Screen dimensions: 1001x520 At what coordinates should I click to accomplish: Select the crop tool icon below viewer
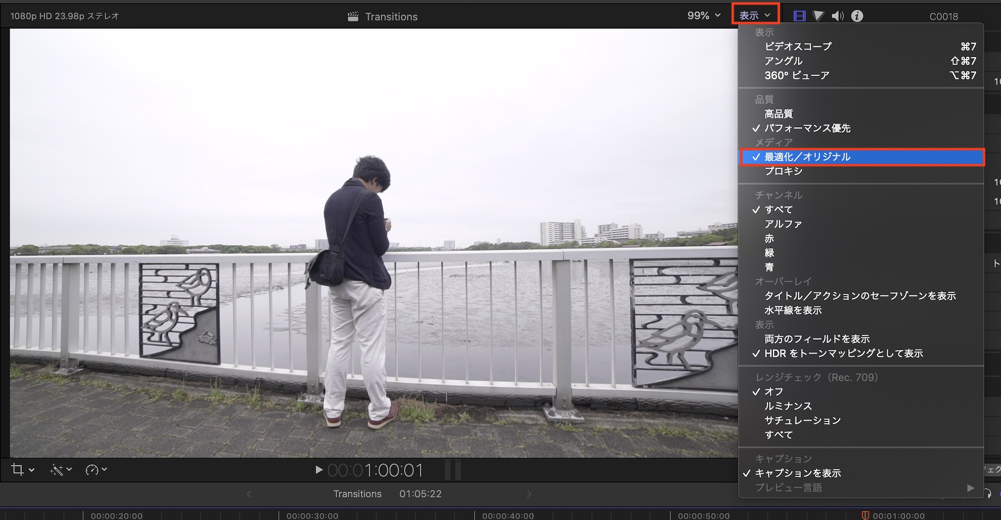(18, 469)
